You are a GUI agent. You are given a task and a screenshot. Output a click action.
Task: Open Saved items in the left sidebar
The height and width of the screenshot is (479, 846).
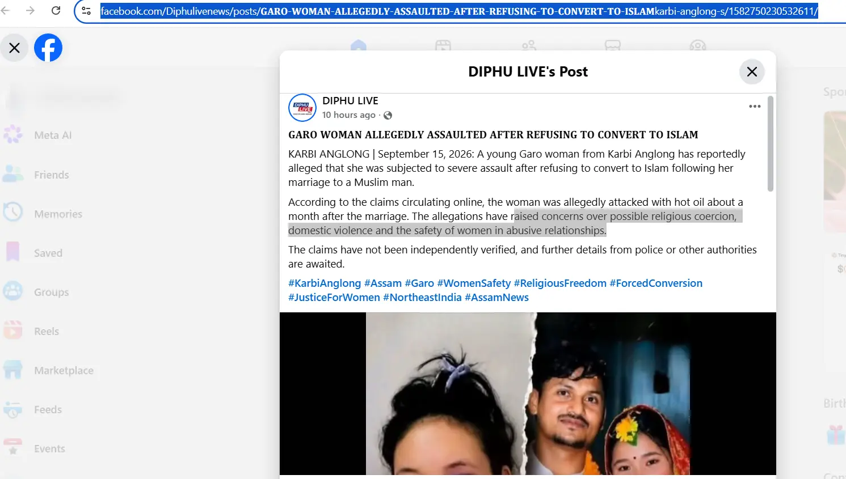(48, 253)
